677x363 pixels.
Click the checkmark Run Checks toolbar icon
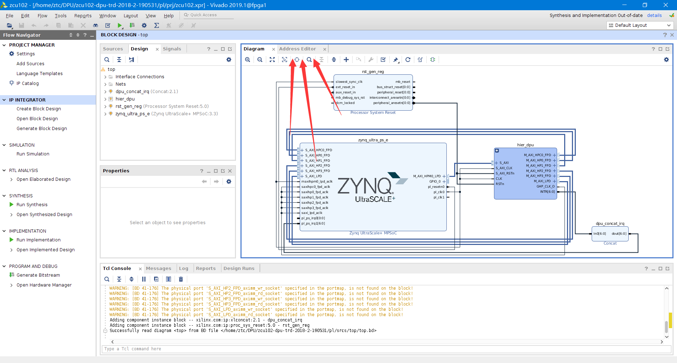pyautogui.click(x=108, y=25)
